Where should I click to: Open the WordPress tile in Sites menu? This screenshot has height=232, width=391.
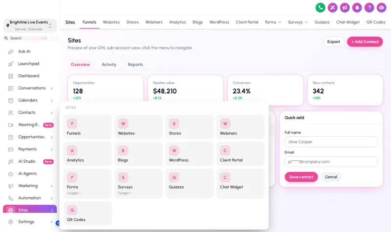(x=190, y=154)
